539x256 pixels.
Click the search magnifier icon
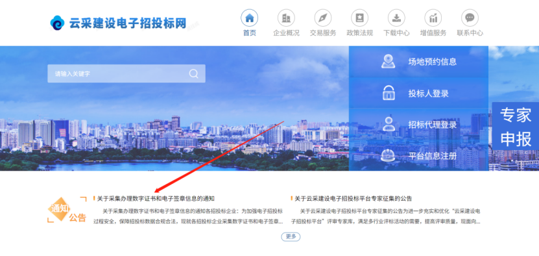tap(193, 73)
